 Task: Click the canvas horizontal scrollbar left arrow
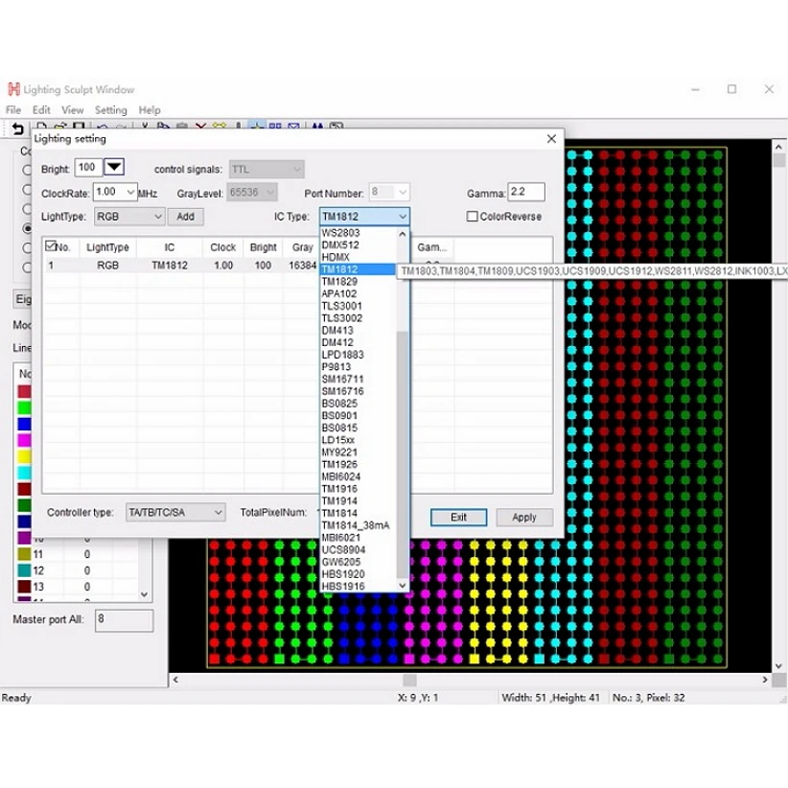(x=175, y=680)
